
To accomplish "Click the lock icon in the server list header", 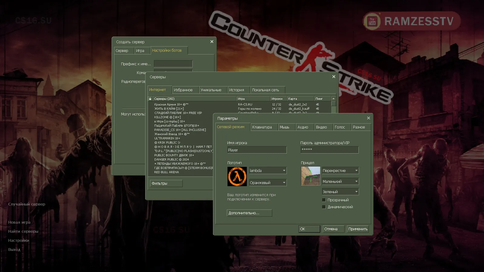I will tap(150, 98).
